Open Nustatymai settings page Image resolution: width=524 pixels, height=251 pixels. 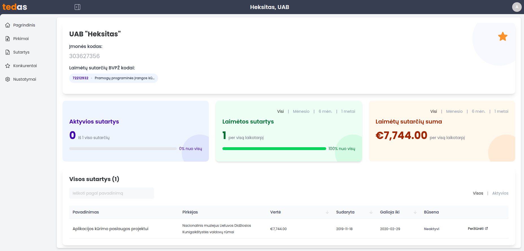tap(25, 79)
